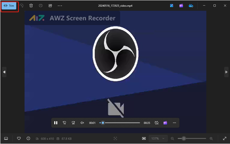
Task: Skip forward 30 seconds
Action: click(73, 123)
